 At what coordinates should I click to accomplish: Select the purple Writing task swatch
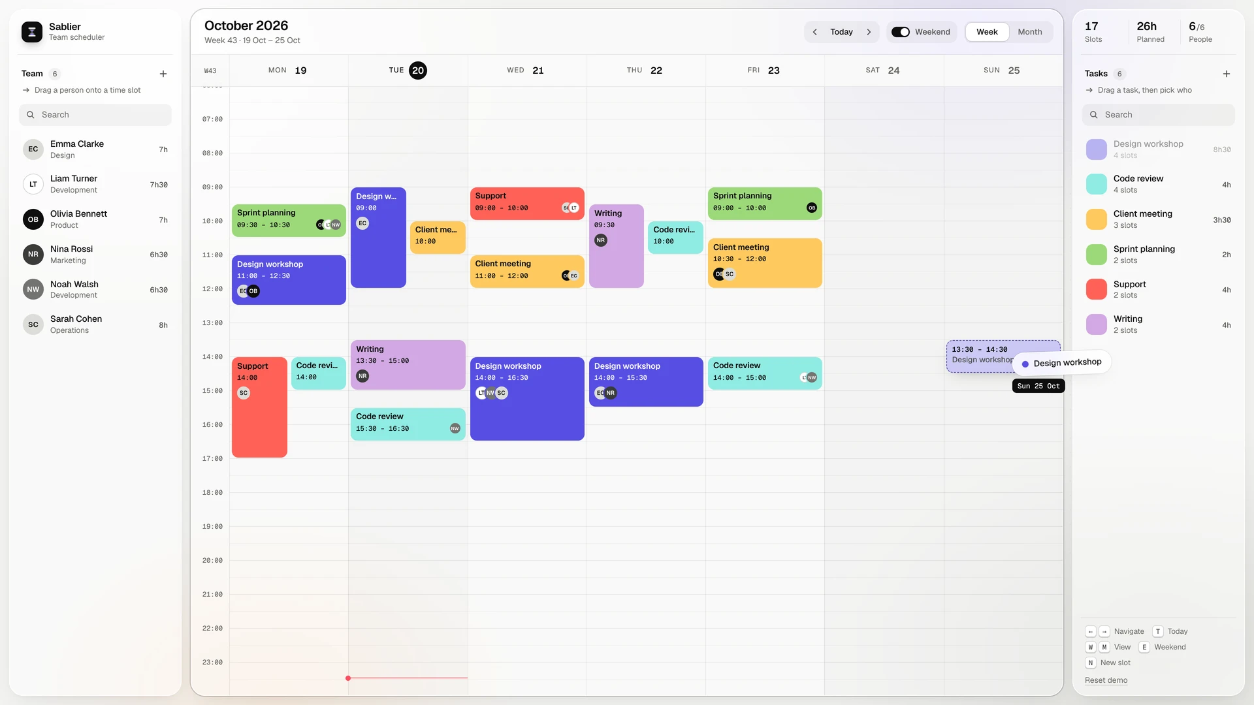(x=1097, y=324)
